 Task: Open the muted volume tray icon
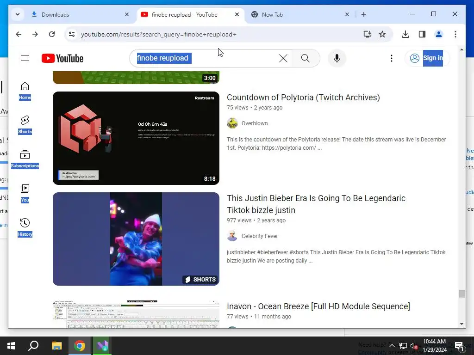point(414,346)
